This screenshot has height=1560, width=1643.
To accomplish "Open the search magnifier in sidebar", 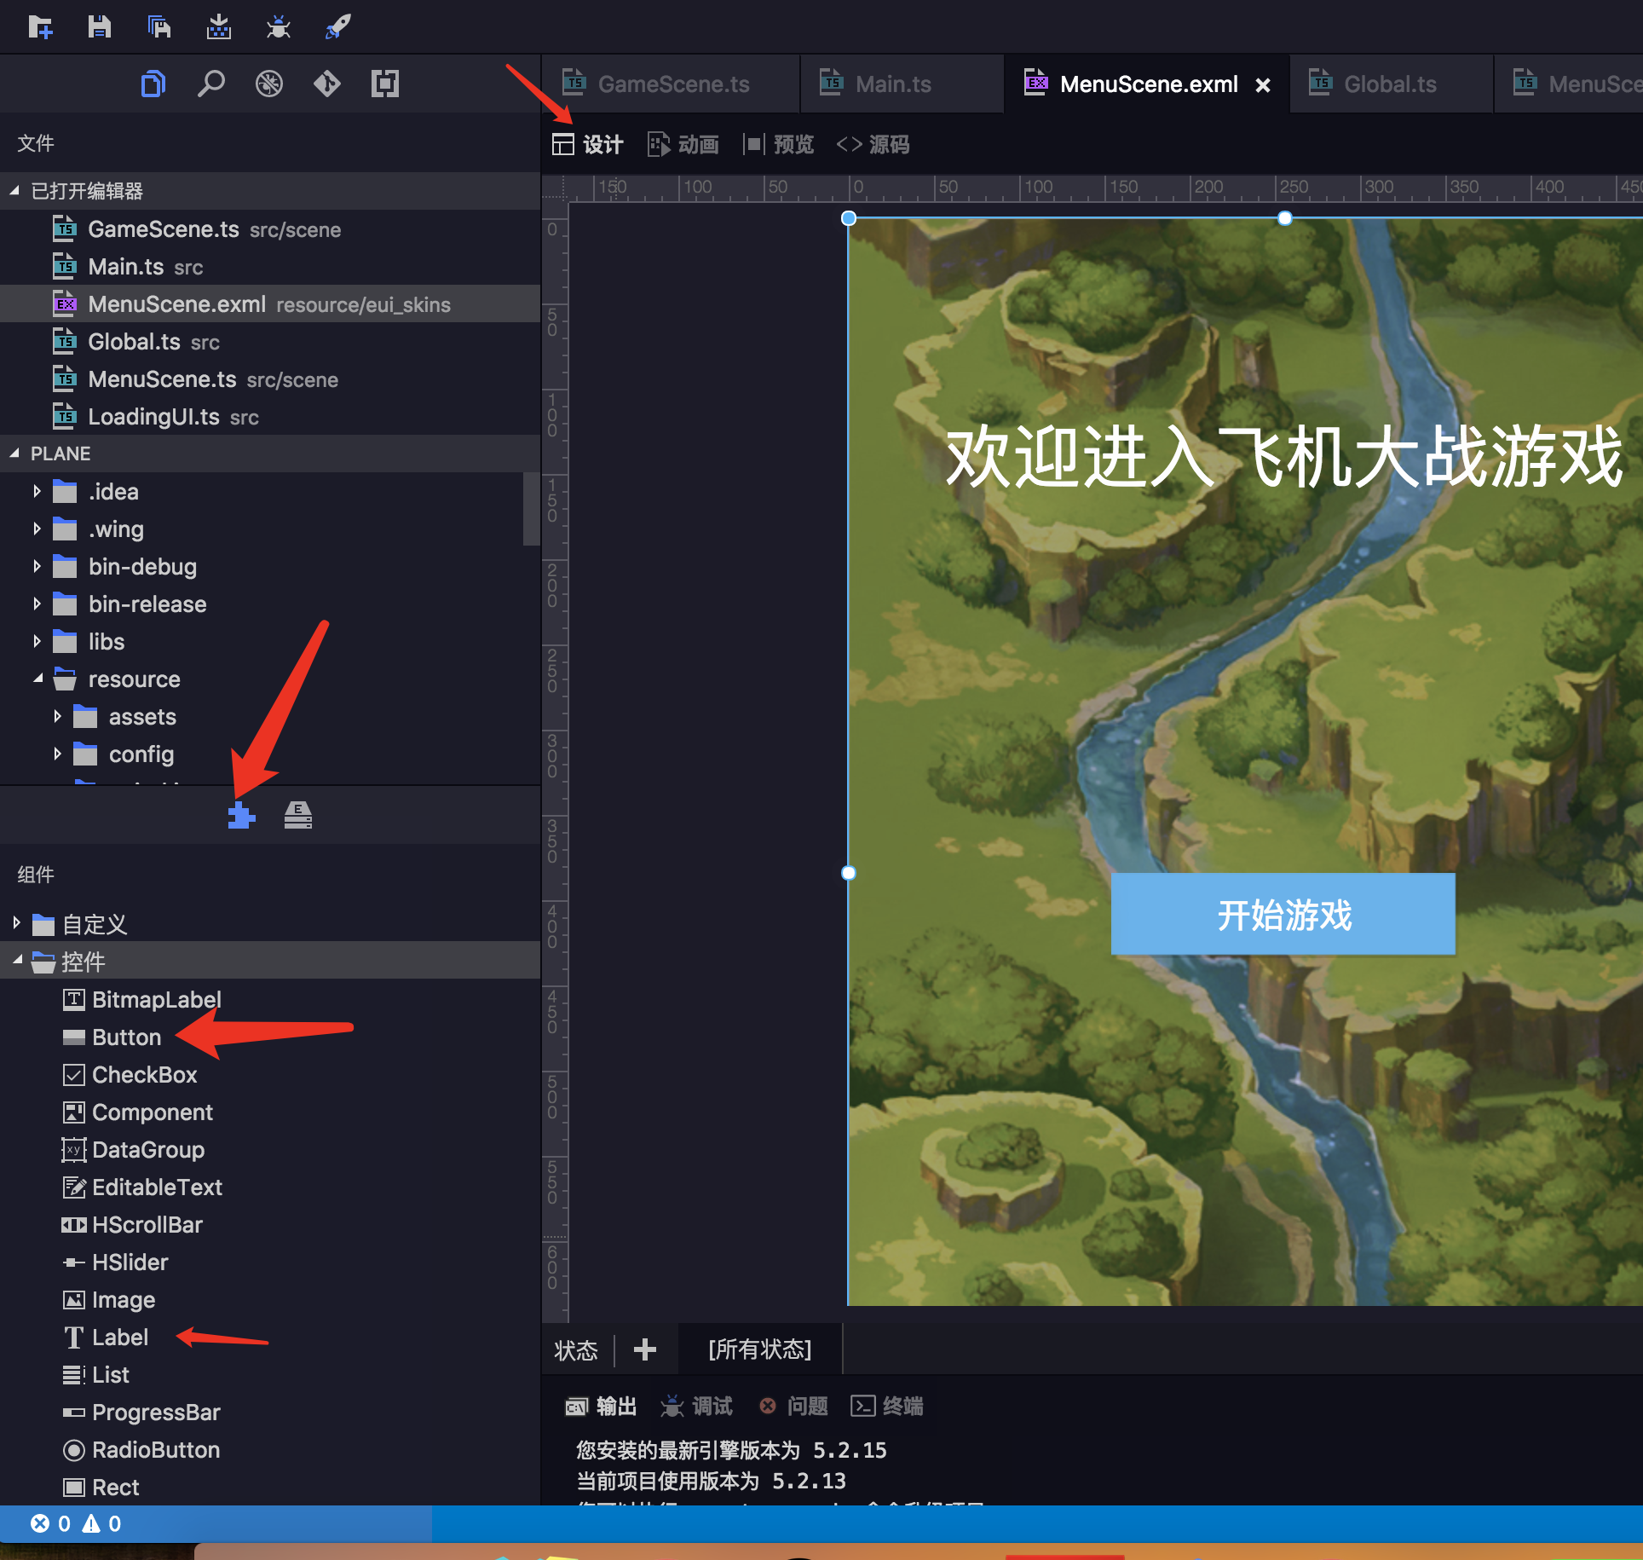I will point(210,84).
